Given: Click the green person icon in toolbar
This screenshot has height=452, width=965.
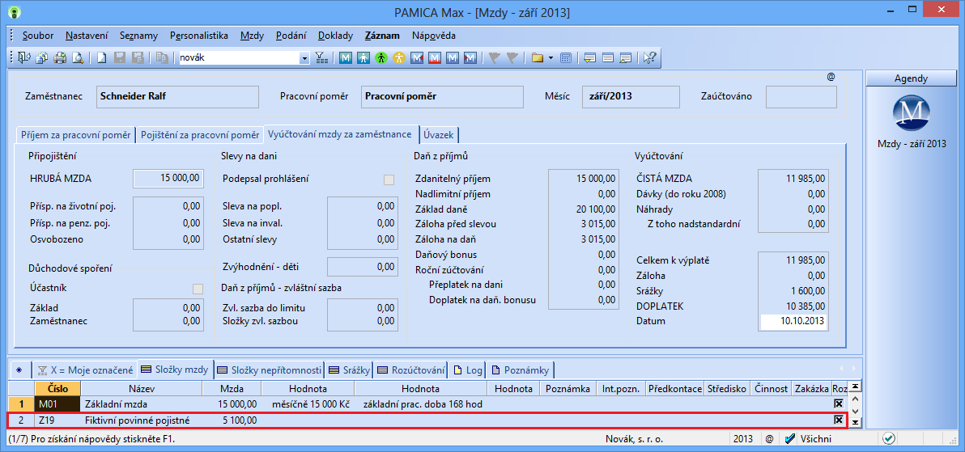Looking at the screenshot, I should coord(380,58).
